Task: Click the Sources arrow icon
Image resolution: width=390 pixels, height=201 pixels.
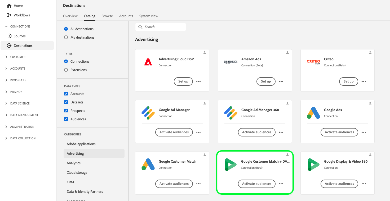Action: (x=9, y=36)
